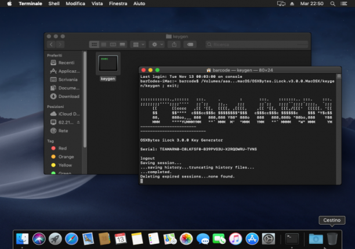Select the keygen exec file thumbnail
Image resolution: width=355 pixels, height=249 pixels.
click(x=108, y=63)
